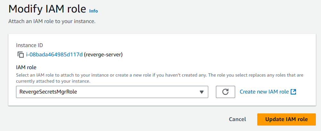Screen dimensions: 321x131
Task: Click the external link icon beside Create new IAM role
Action: pyautogui.click(x=293, y=92)
